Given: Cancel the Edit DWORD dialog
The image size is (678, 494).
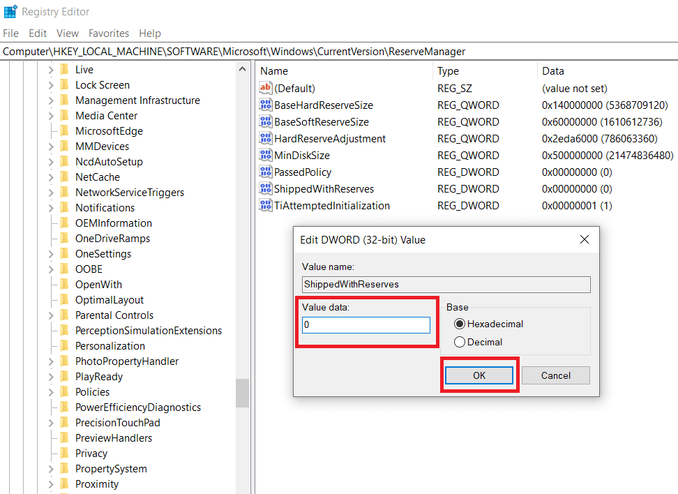Looking at the screenshot, I should pos(555,375).
